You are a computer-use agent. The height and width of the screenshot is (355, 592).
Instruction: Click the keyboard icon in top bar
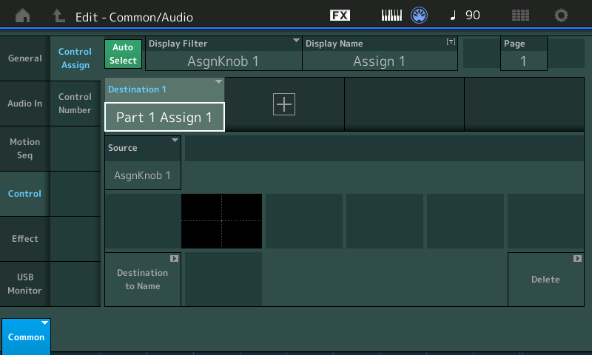391,16
